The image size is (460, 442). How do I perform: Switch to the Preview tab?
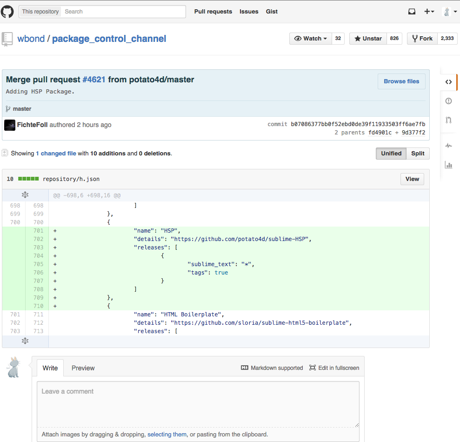click(x=83, y=368)
